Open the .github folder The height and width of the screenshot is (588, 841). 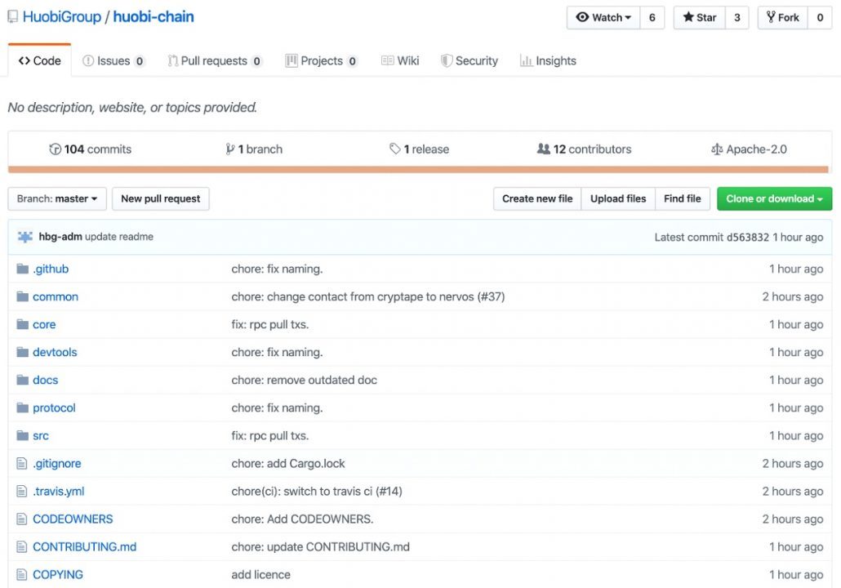(51, 269)
